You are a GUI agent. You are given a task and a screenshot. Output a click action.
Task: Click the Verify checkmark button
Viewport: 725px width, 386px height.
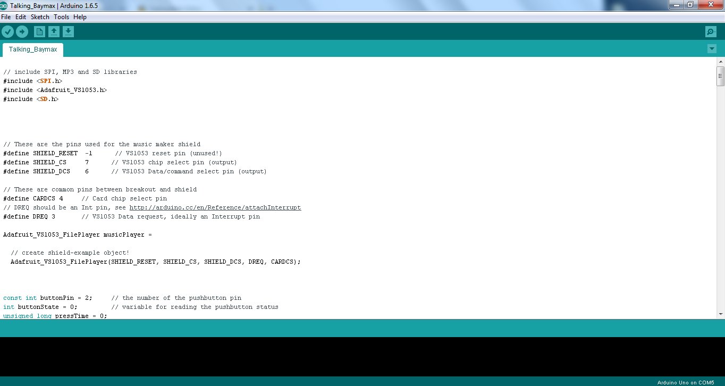7,32
